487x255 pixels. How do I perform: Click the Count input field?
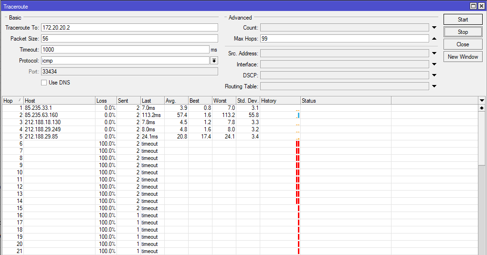point(344,28)
